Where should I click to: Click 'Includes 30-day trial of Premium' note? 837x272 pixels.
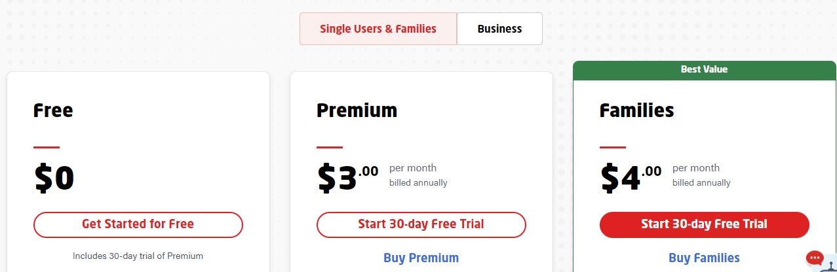point(138,256)
